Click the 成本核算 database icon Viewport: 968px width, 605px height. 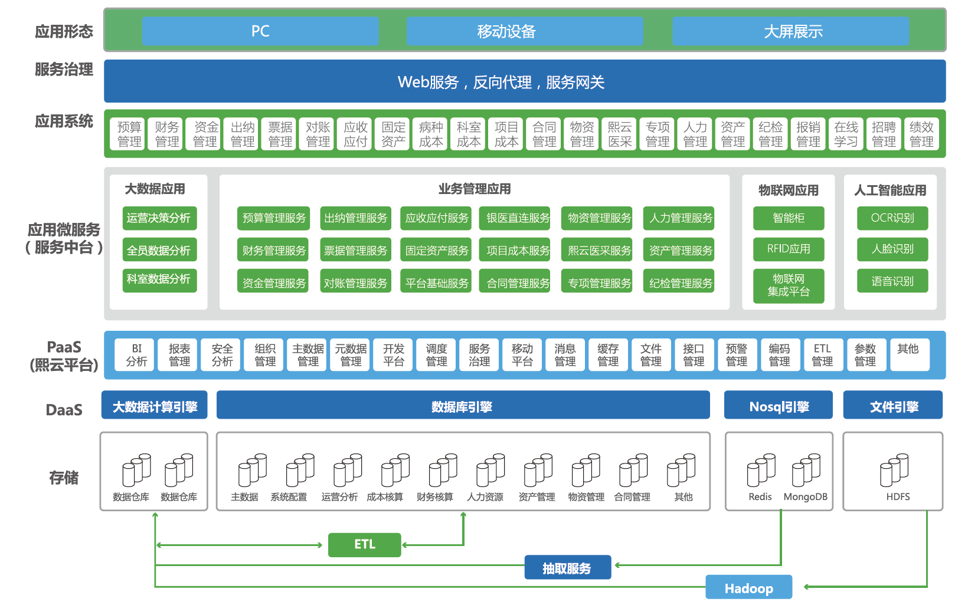pos(395,470)
